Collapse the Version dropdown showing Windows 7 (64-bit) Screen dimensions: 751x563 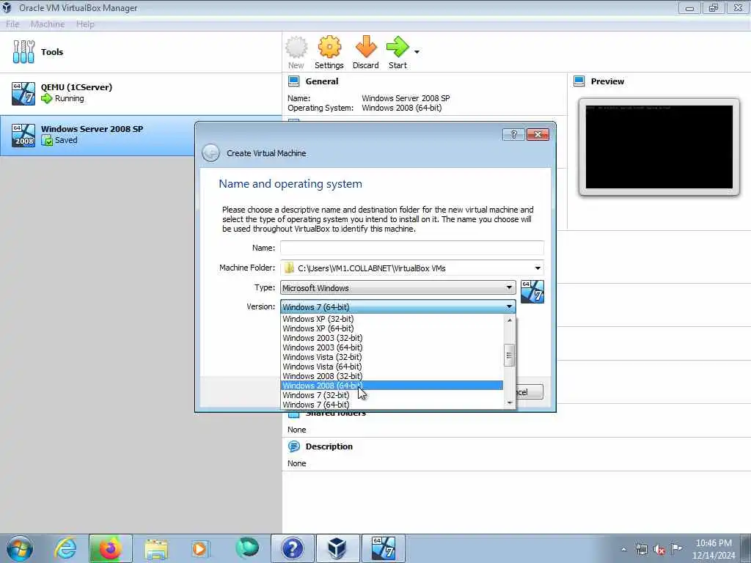pyautogui.click(x=398, y=307)
